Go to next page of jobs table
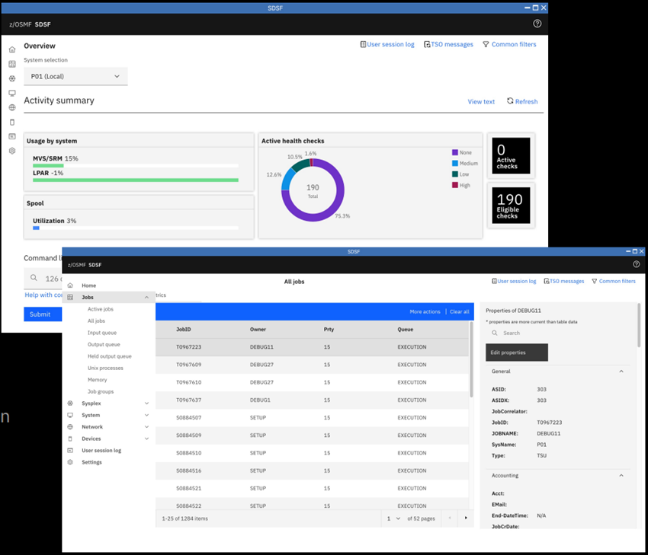Screen dimensions: 648x555 pos(466,518)
